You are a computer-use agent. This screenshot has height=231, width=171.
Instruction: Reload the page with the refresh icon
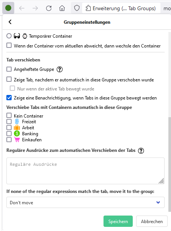point(49,8)
